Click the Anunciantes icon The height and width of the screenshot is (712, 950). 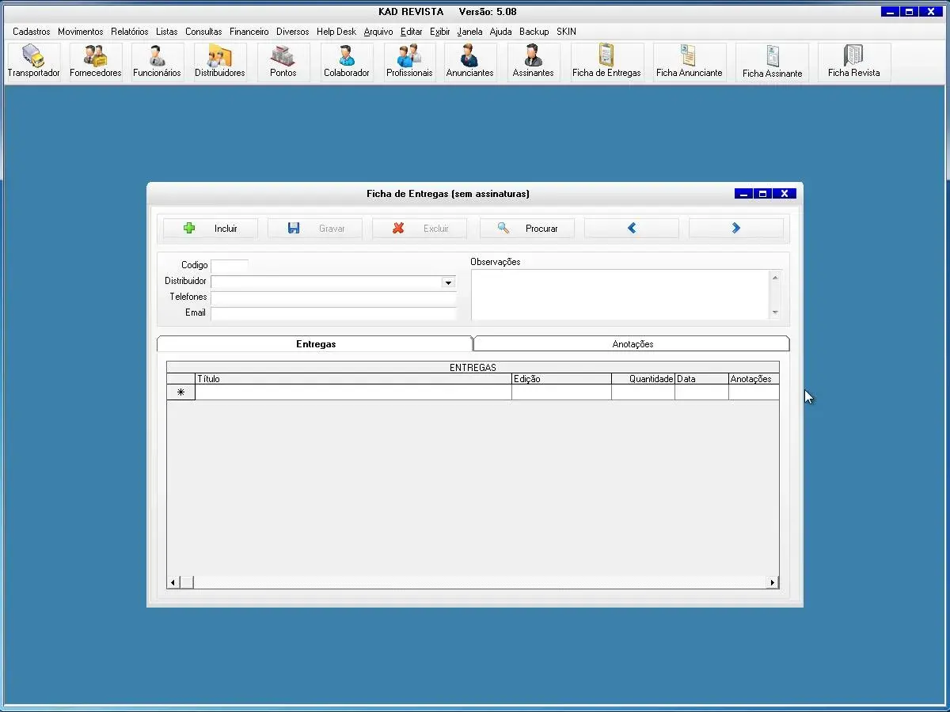[x=469, y=62]
